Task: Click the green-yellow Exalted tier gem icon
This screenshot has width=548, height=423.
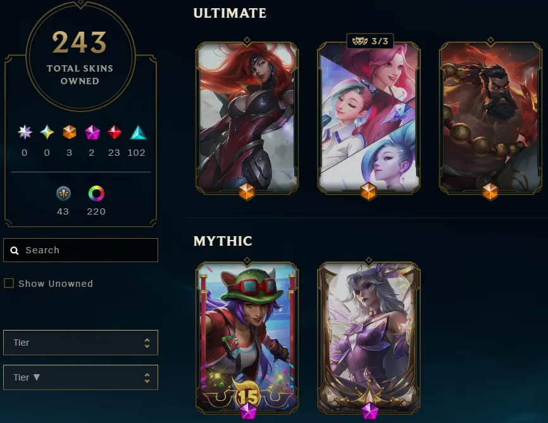Action: (47, 132)
